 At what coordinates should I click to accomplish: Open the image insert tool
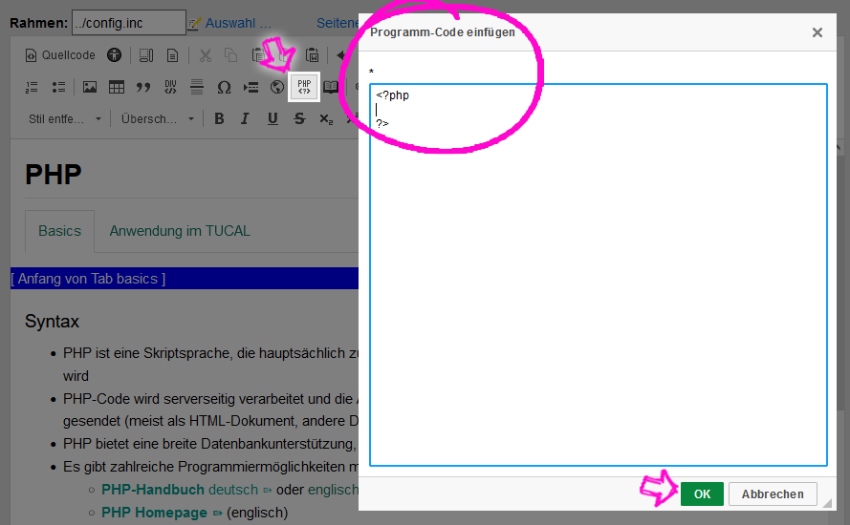coord(90,87)
